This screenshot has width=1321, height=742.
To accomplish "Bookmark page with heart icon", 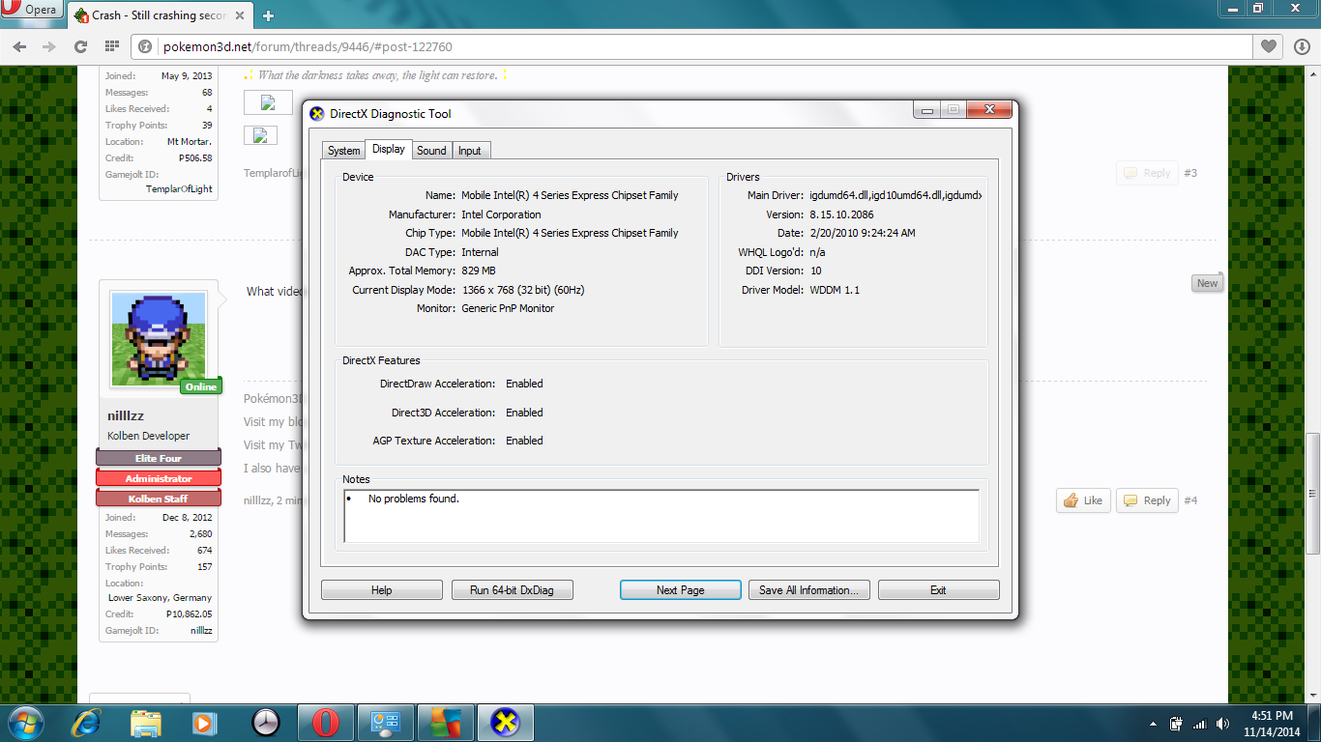I will click(x=1268, y=46).
